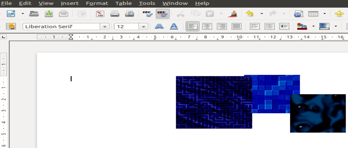Image resolution: width=348 pixels, height=148 pixels.
Task: Toggle Bold with the plain A icon
Action: 159,27
